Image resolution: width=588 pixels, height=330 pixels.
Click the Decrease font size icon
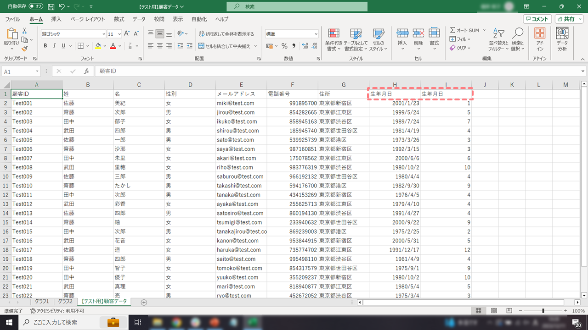tap(136, 34)
